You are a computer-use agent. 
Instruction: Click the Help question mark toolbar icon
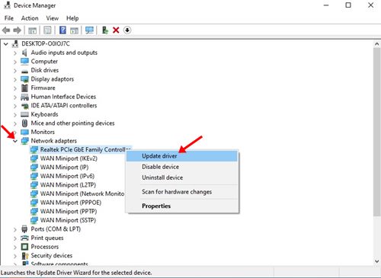pos(62,30)
